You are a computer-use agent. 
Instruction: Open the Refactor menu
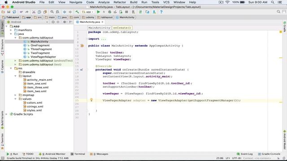click(x=120, y=2)
